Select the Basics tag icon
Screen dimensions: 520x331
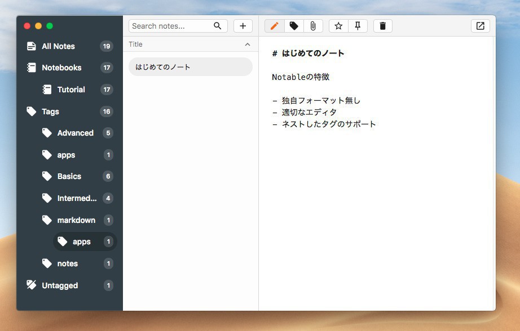point(47,176)
